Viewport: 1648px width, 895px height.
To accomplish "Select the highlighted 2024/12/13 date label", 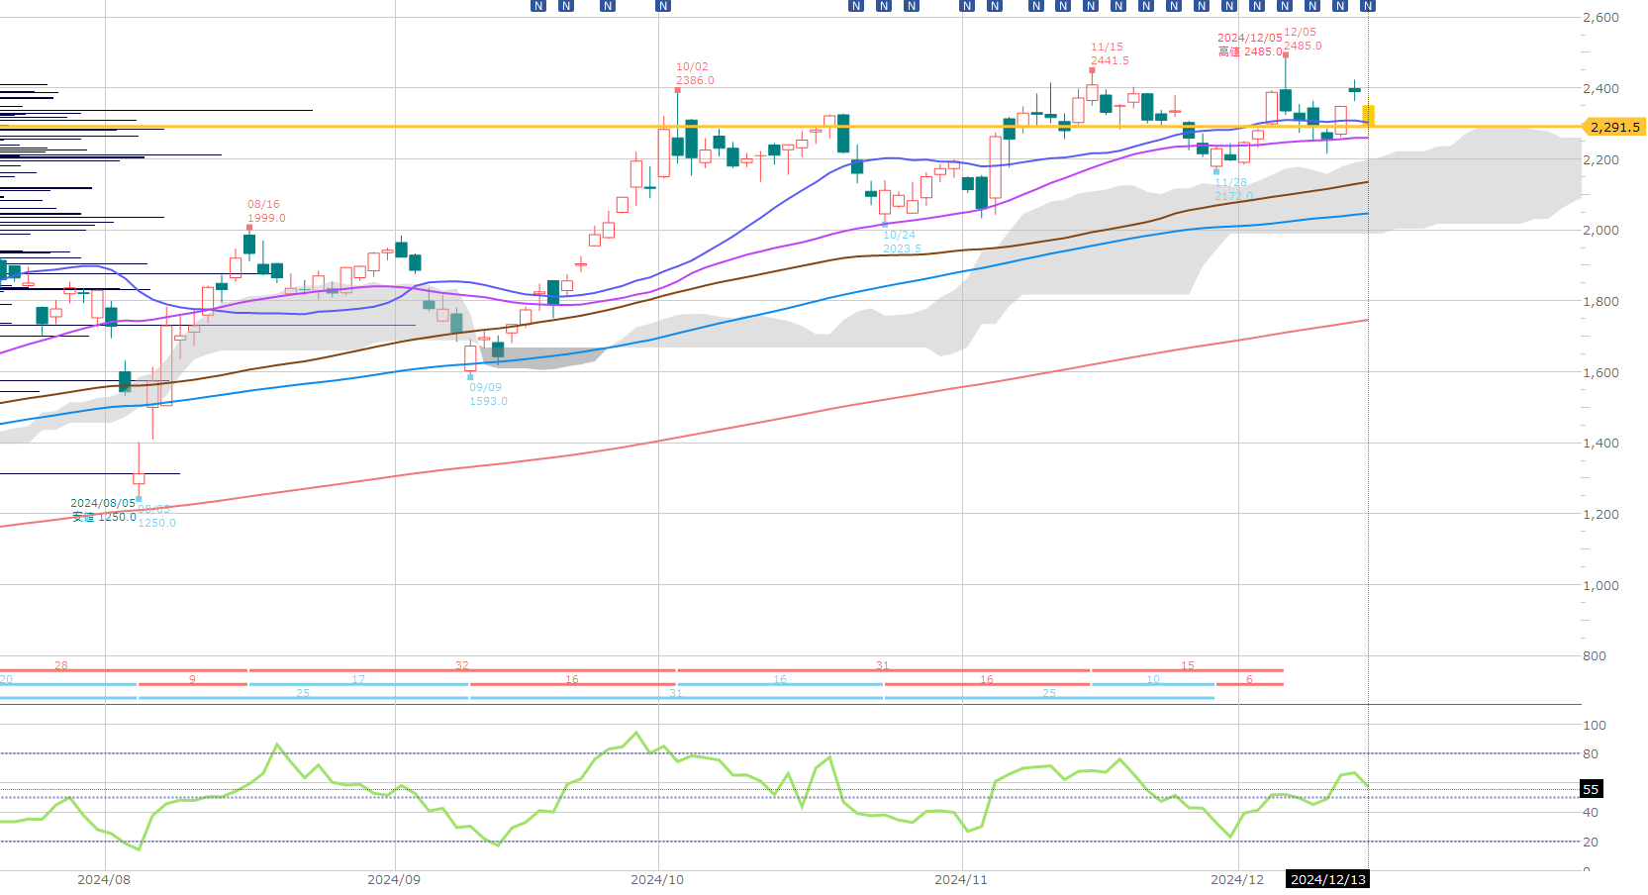I will pyautogui.click(x=1327, y=879).
